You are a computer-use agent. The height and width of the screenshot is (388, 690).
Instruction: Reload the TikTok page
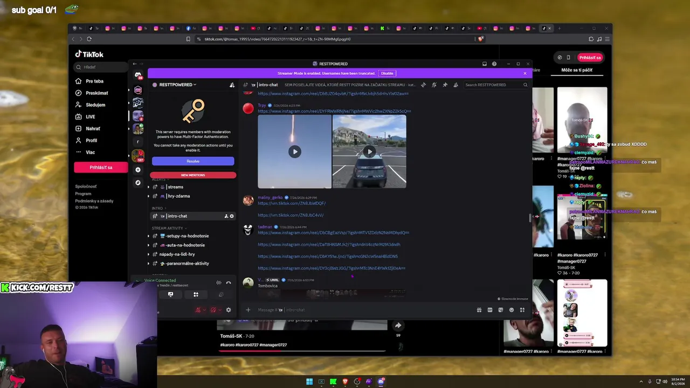[89, 39]
